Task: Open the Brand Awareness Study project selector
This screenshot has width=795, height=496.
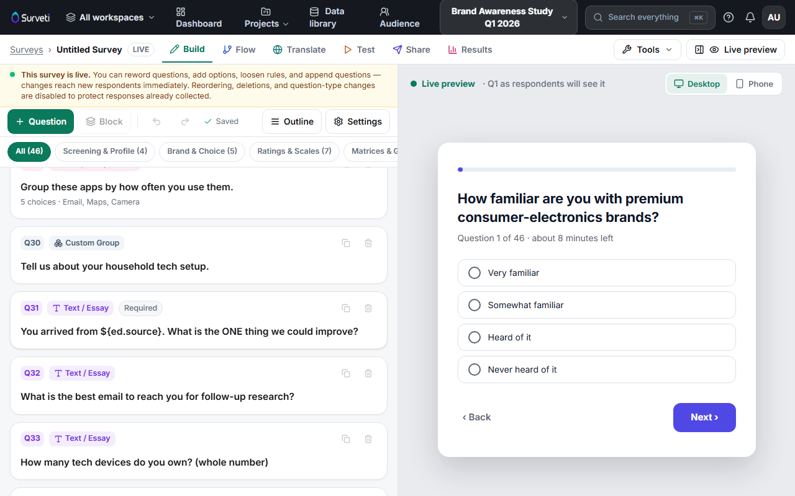Action: tap(508, 17)
